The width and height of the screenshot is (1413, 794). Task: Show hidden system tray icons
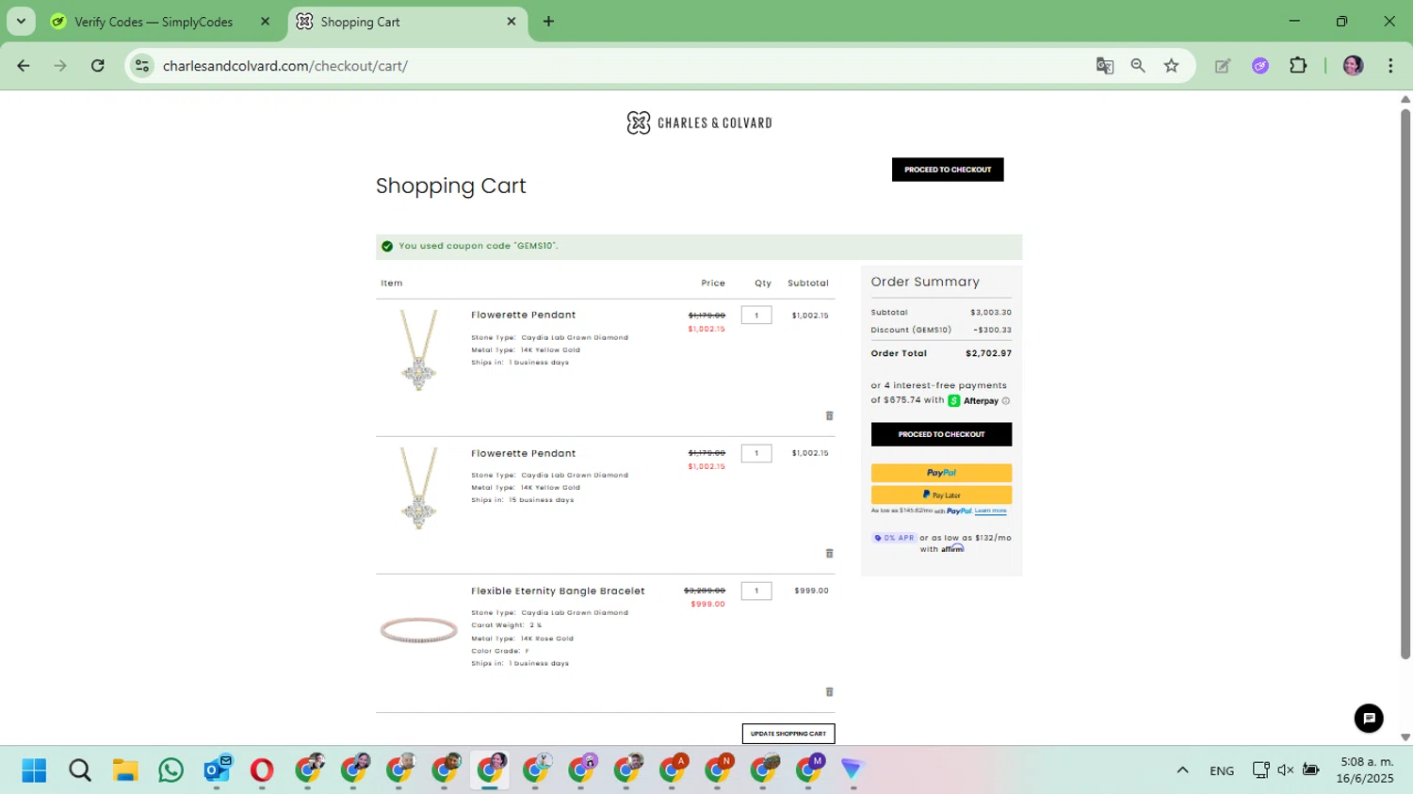(x=1182, y=770)
